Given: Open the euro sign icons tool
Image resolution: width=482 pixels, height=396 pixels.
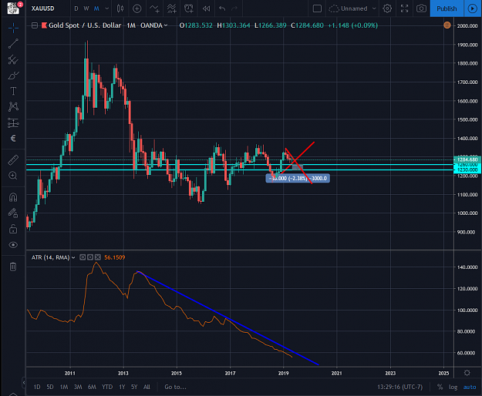Looking at the screenshot, I should [x=13, y=139].
